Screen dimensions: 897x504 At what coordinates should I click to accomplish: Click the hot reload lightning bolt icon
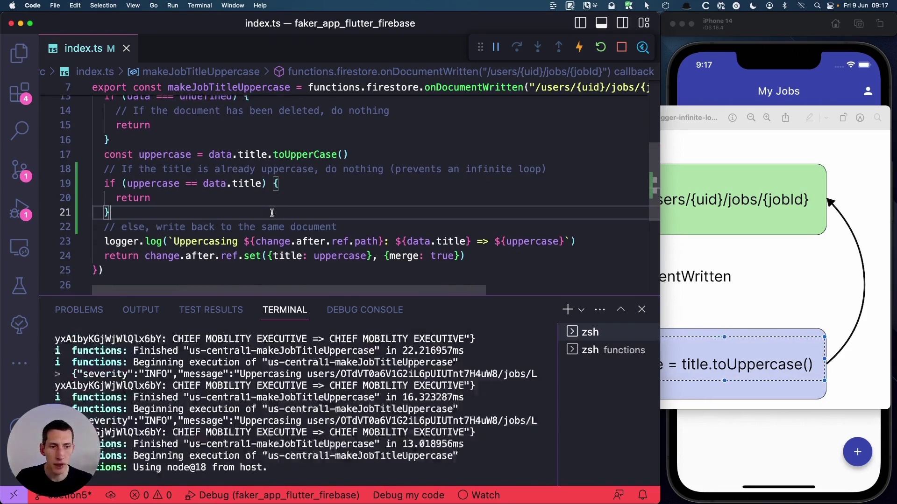point(579,47)
